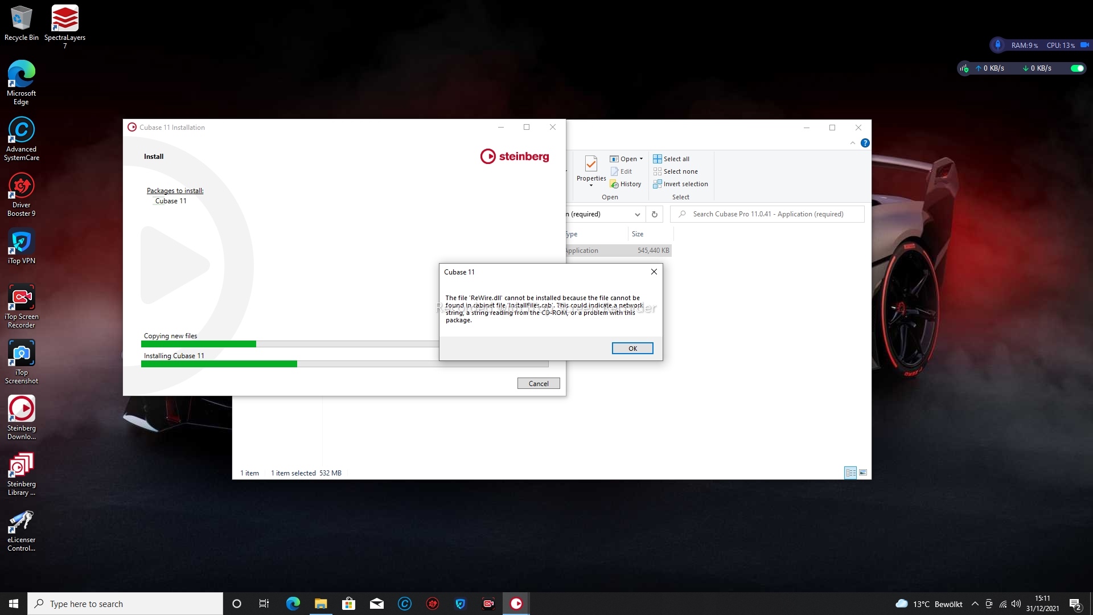Image resolution: width=1093 pixels, height=615 pixels.
Task: Open Microsoft Store from the taskbar
Action: point(349,604)
